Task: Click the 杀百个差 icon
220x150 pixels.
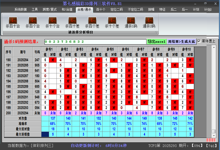Action: coord(92,20)
